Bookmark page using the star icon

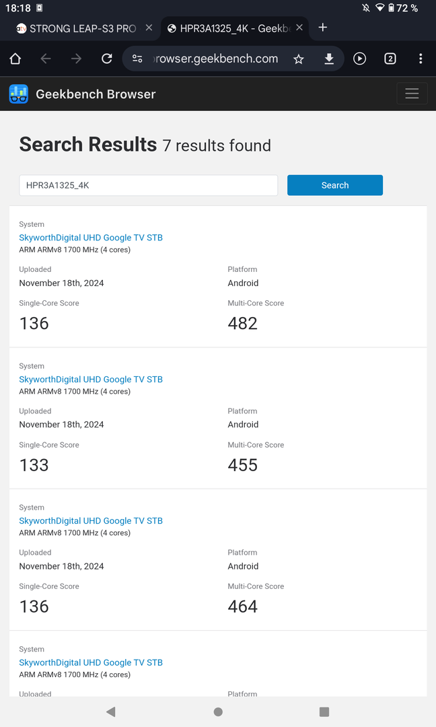(x=299, y=59)
